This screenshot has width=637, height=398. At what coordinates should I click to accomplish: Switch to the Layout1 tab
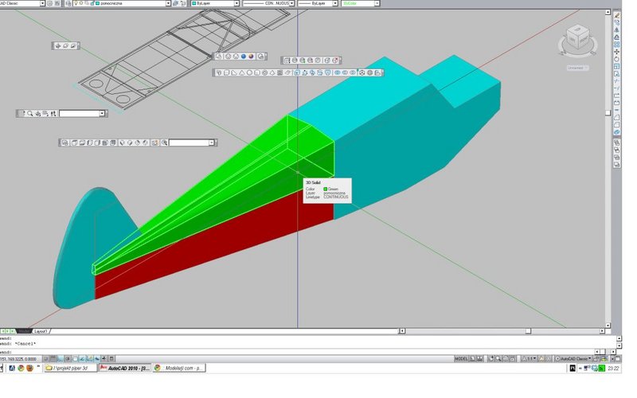(41, 331)
